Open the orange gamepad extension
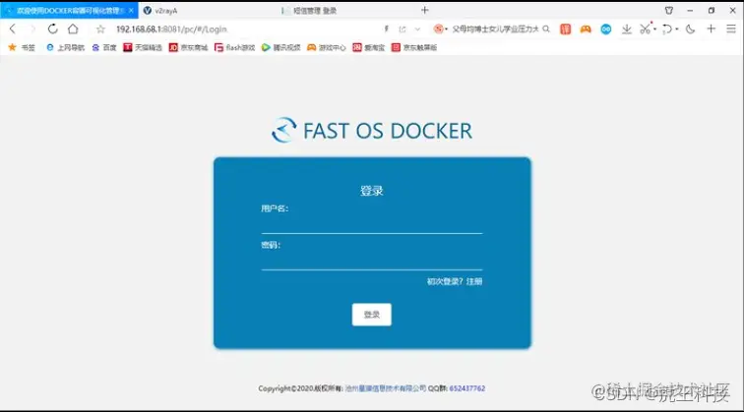This screenshot has width=744, height=412. [x=586, y=29]
